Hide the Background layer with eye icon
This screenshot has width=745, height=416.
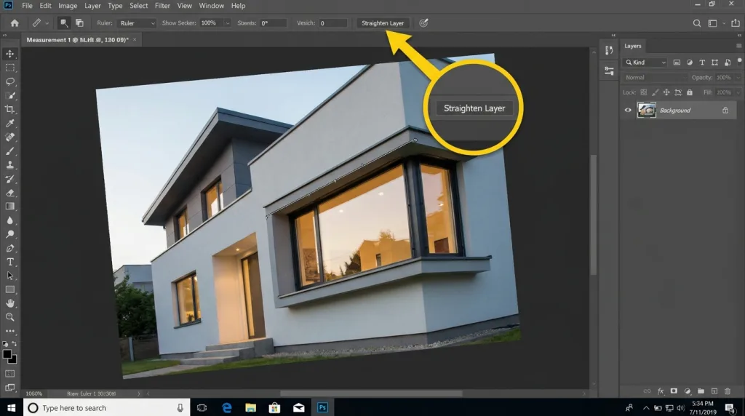pos(628,110)
